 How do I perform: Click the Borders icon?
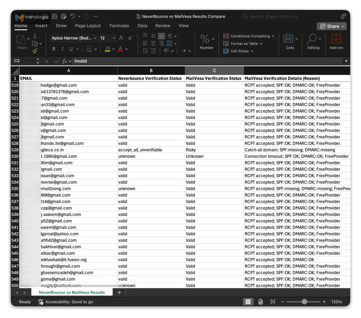89,49
